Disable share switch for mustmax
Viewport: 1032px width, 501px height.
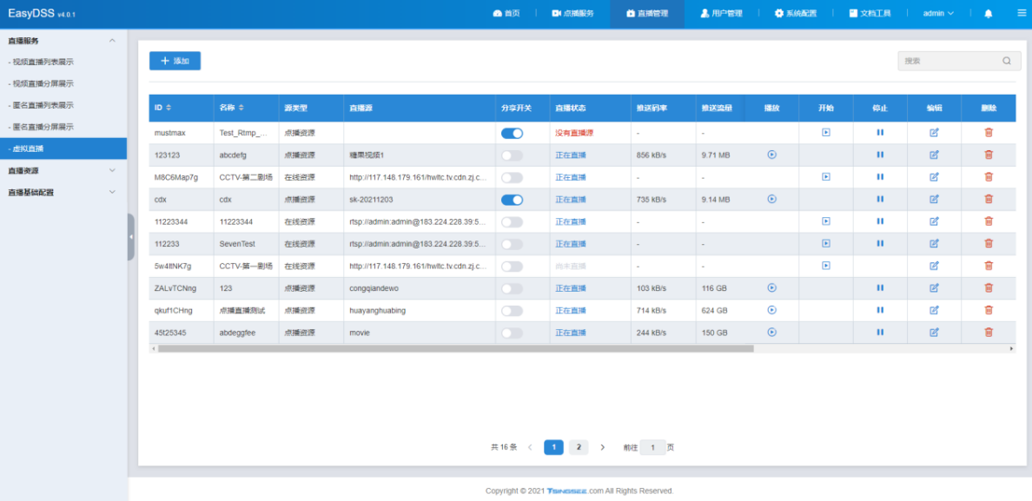click(512, 133)
